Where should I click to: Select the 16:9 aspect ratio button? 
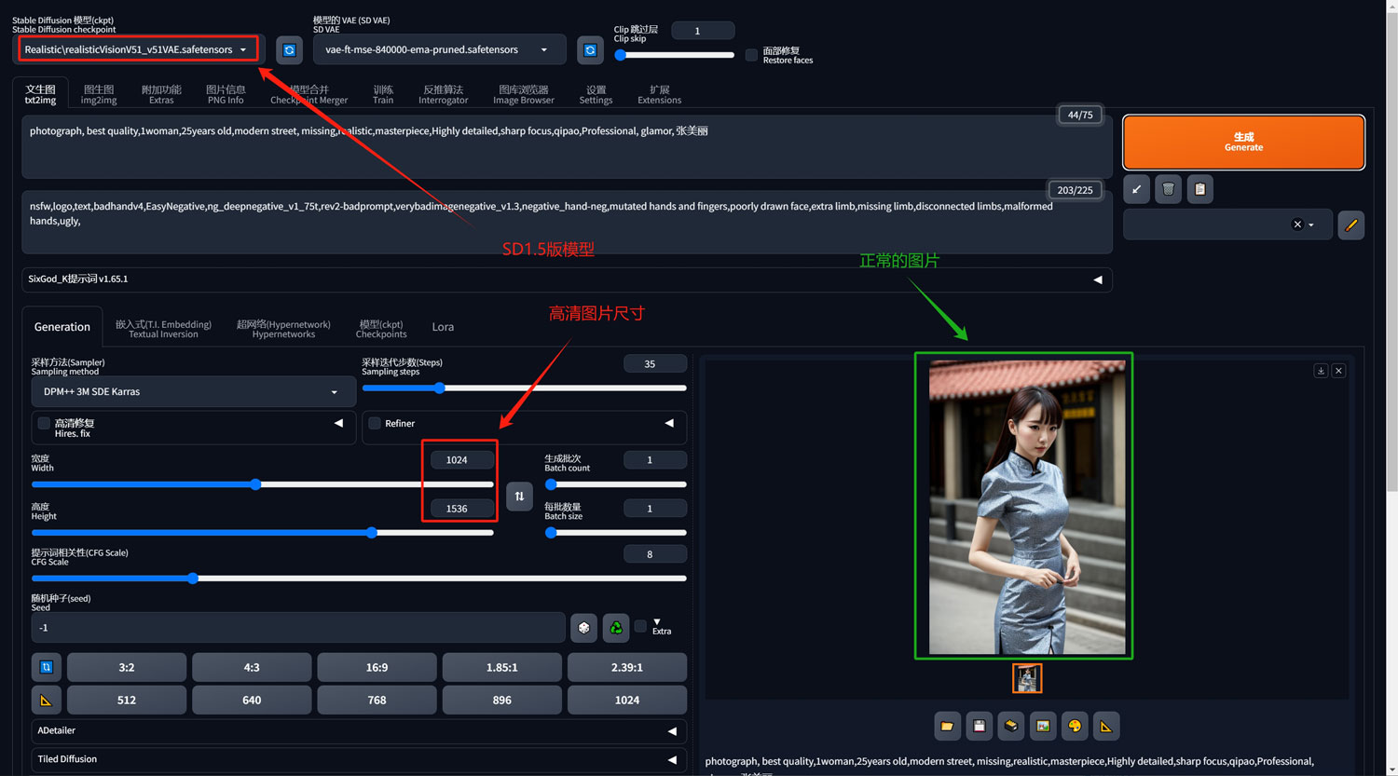pos(377,667)
